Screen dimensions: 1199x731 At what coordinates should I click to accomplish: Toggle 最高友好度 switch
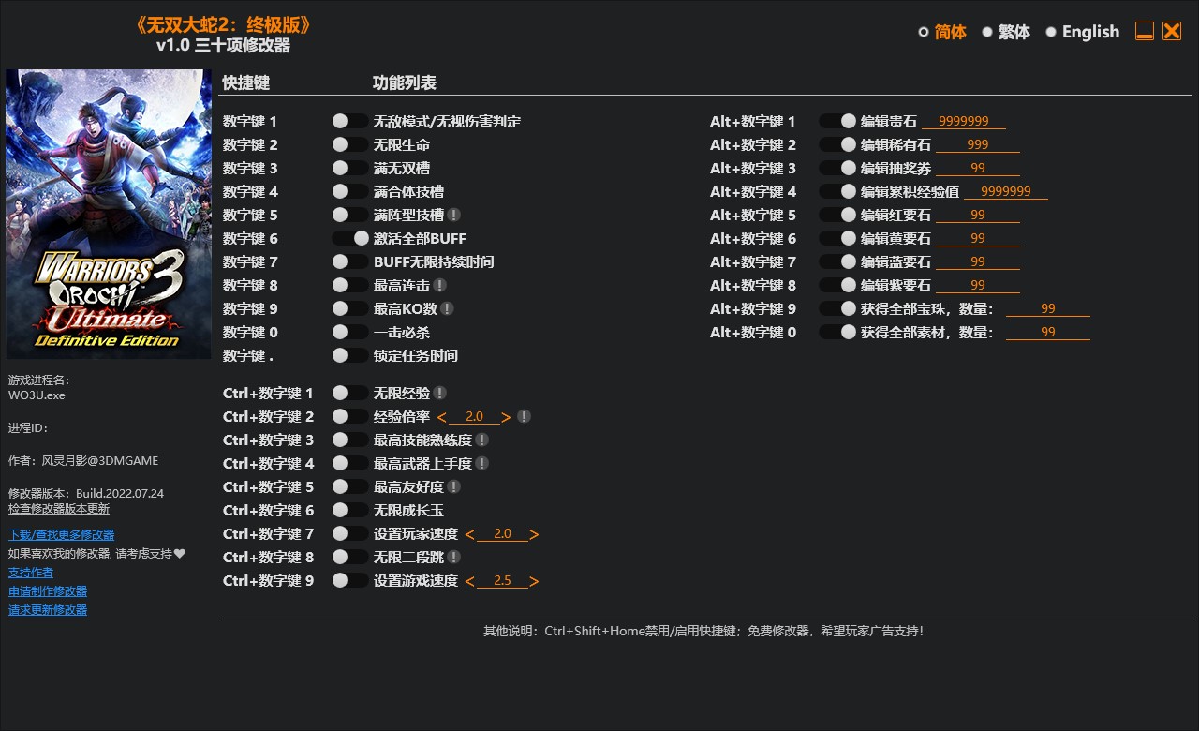350,486
